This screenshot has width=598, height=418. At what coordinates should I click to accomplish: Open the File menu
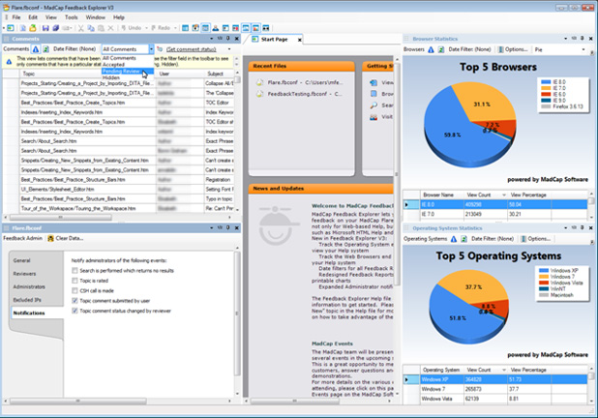click(16, 17)
